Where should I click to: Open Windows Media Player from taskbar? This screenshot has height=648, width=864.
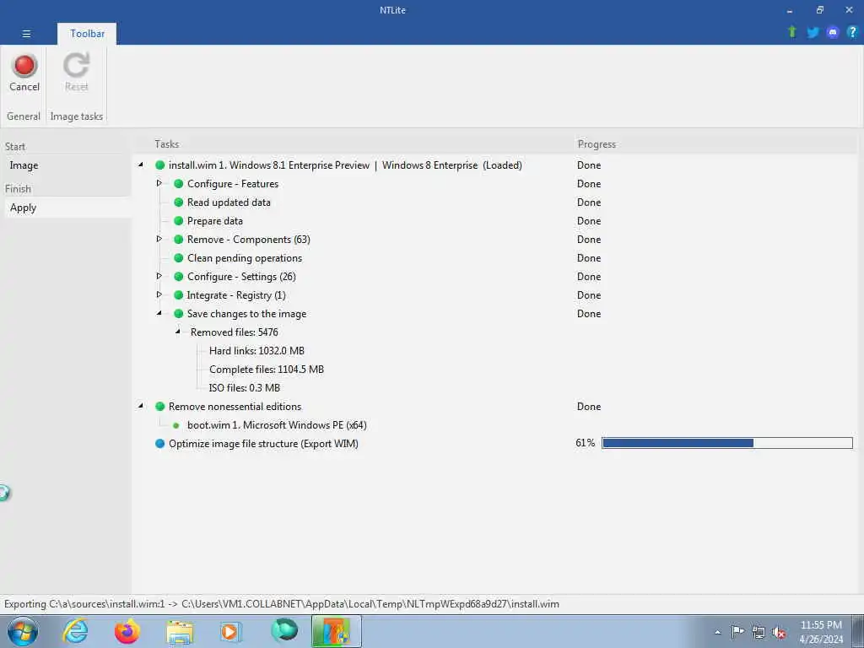pyautogui.click(x=230, y=631)
